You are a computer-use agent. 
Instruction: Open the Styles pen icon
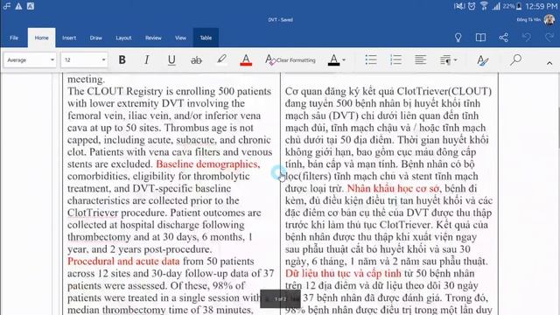[x=482, y=60]
